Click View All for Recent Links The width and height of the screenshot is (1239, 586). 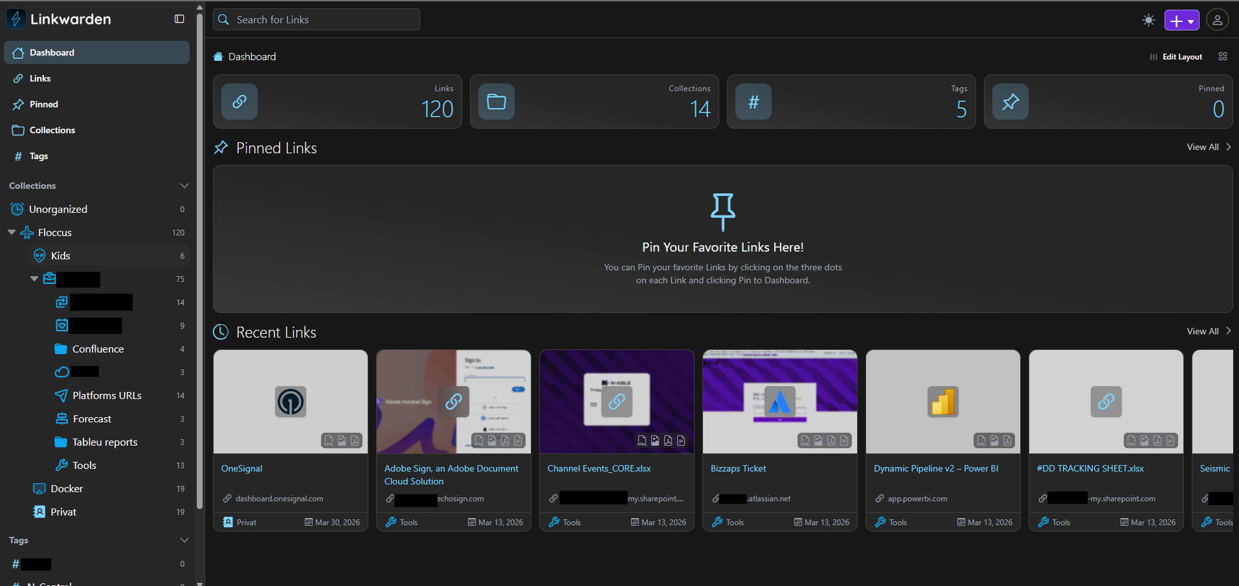[1209, 331]
